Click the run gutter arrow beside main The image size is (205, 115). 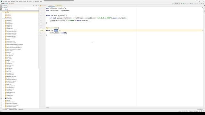(x=43, y=30)
